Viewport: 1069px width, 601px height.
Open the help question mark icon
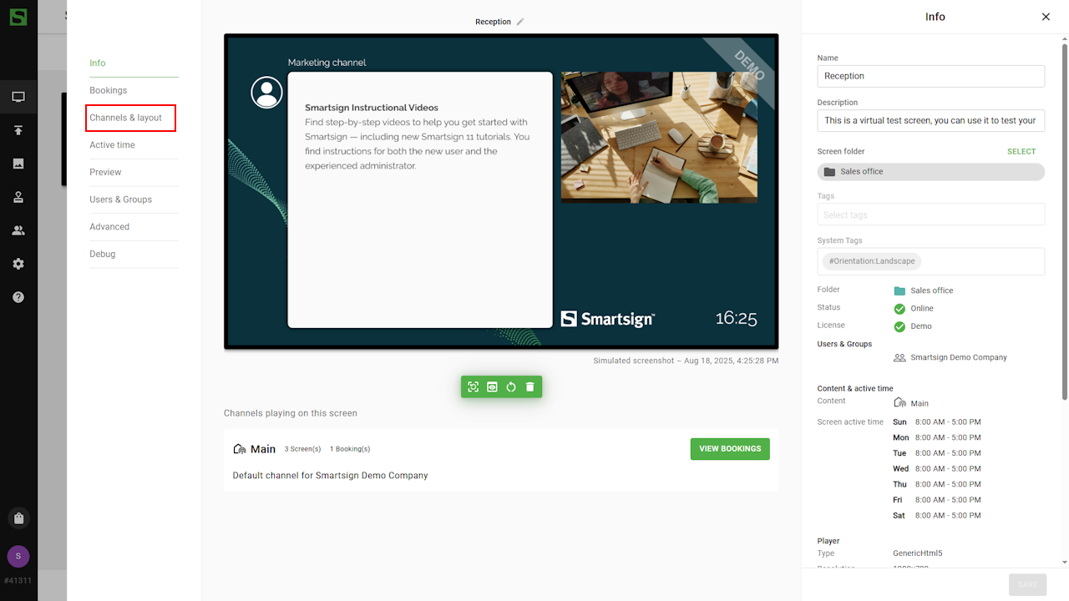pyautogui.click(x=18, y=297)
